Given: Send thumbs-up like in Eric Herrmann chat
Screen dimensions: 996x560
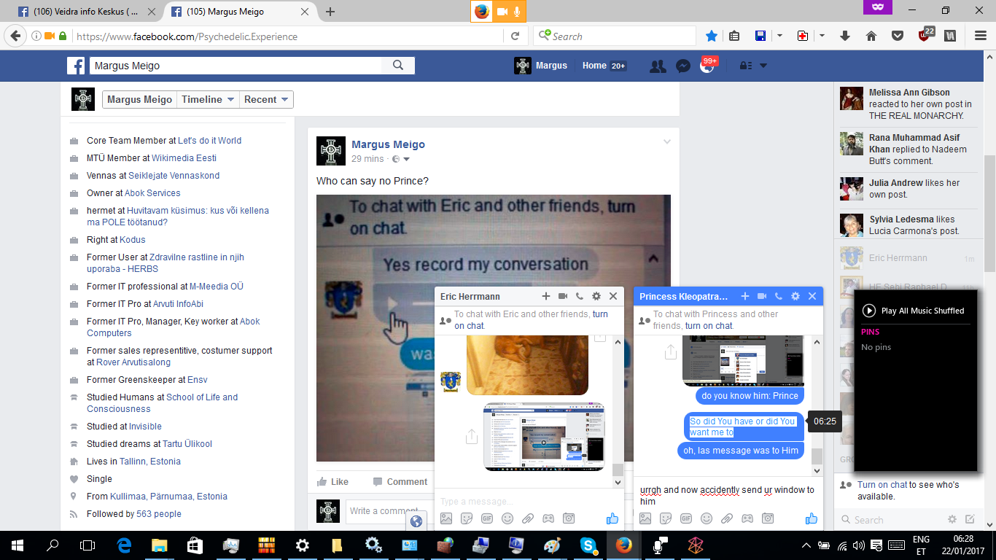Looking at the screenshot, I should tap(612, 518).
